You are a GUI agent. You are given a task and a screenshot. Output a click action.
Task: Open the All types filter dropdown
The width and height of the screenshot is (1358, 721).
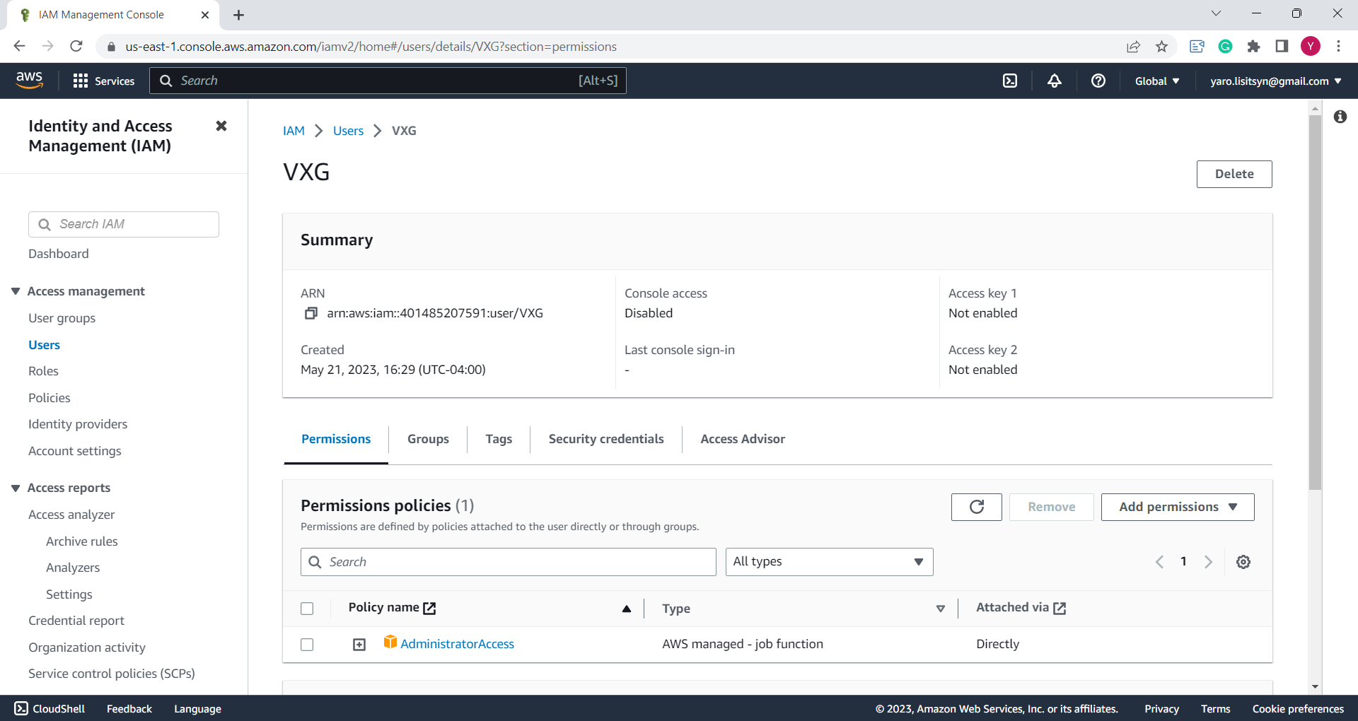click(x=828, y=562)
